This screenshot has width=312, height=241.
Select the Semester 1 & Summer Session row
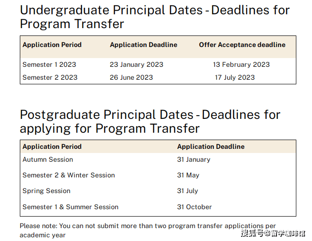71,207
